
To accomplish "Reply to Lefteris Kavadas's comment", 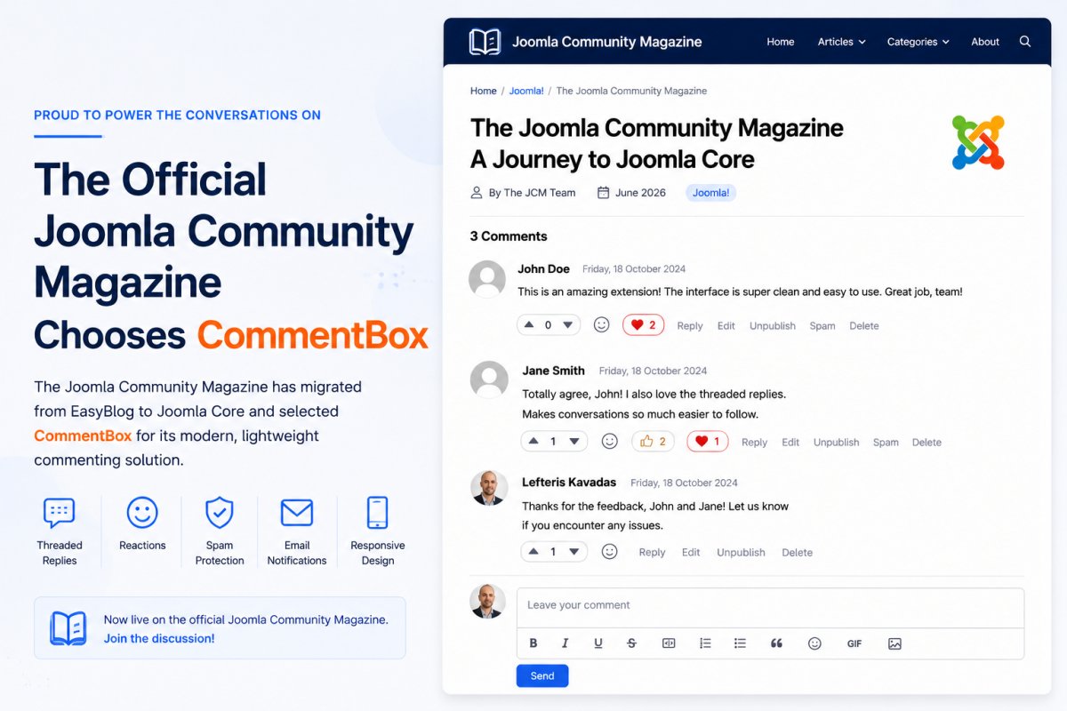I will click(x=652, y=553).
